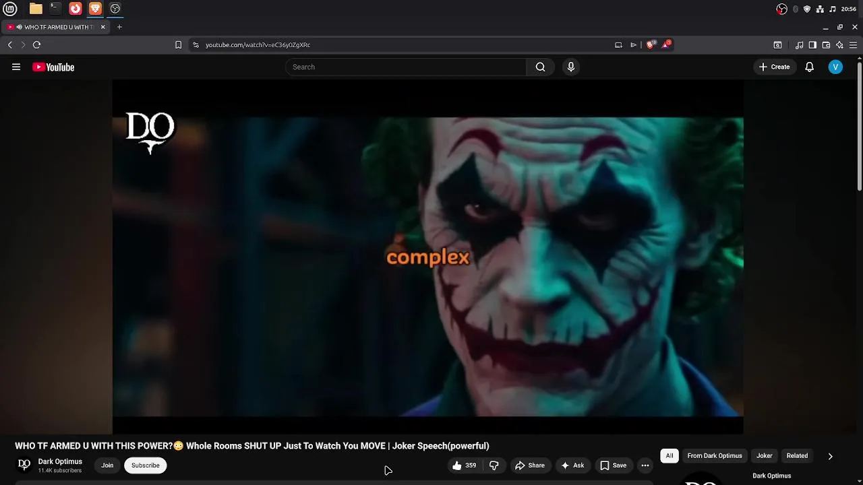The width and height of the screenshot is (863, 485).
Task: Open the Brave Wallet icon
Action: point(826,44)
